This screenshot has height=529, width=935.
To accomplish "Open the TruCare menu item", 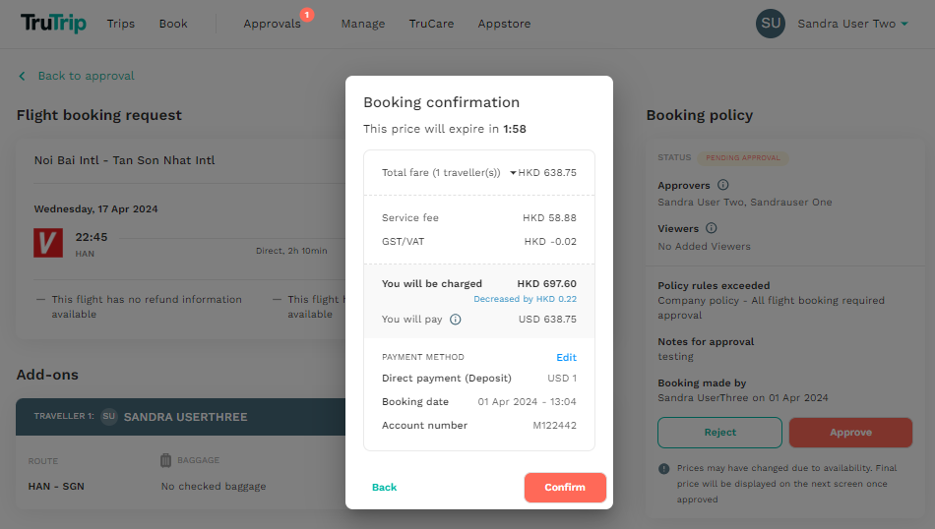I will pyautogui.click(x=432, y=24).
